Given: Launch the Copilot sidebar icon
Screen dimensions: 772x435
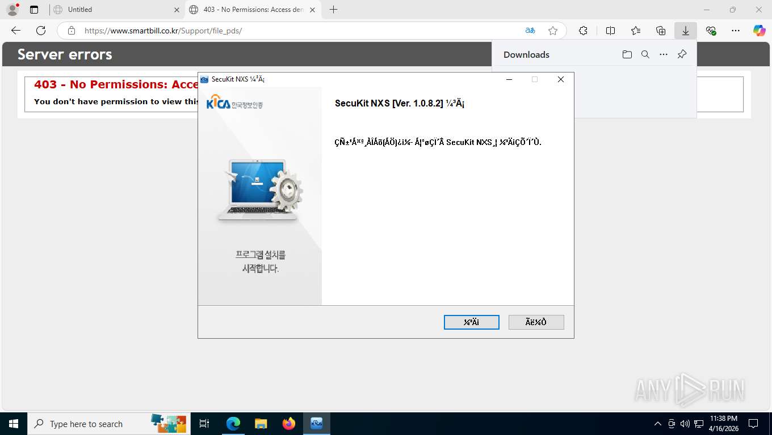Looking at the screenshot, I should (x=760, y=31).
